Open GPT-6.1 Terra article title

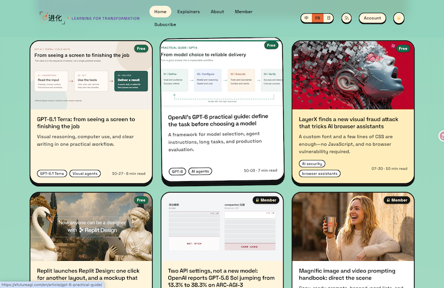[86, 123]
